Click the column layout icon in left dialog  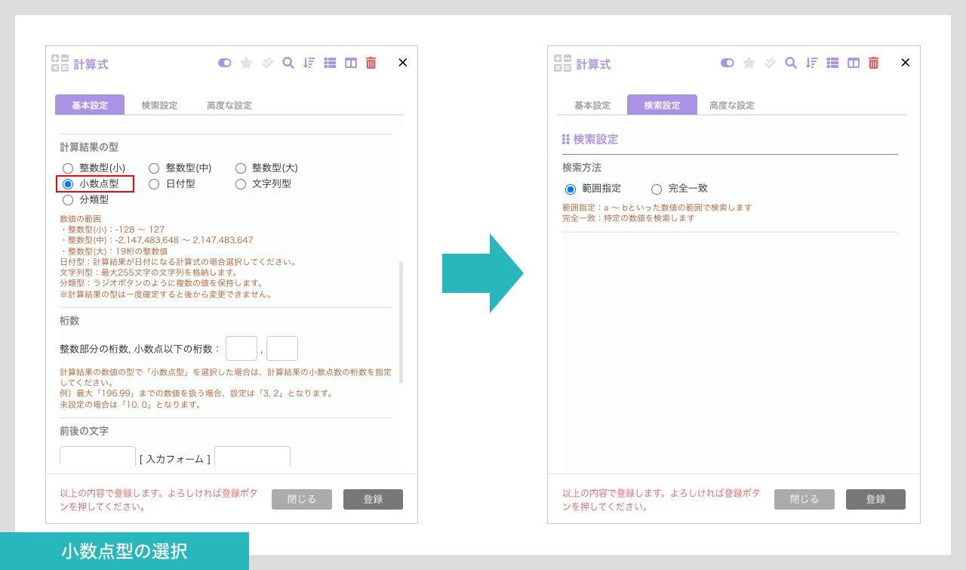(x=351, y=63)
